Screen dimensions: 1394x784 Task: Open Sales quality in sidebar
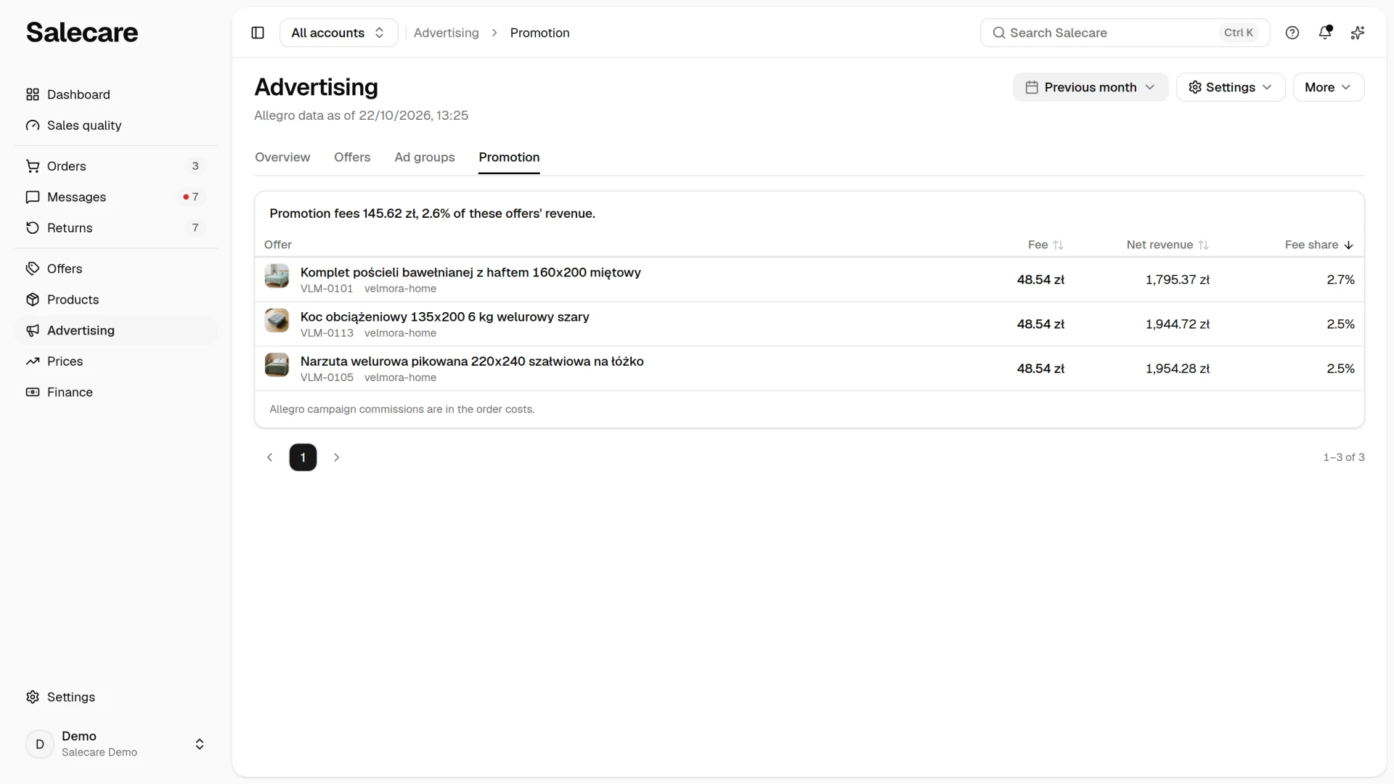(x=116, y=126)
